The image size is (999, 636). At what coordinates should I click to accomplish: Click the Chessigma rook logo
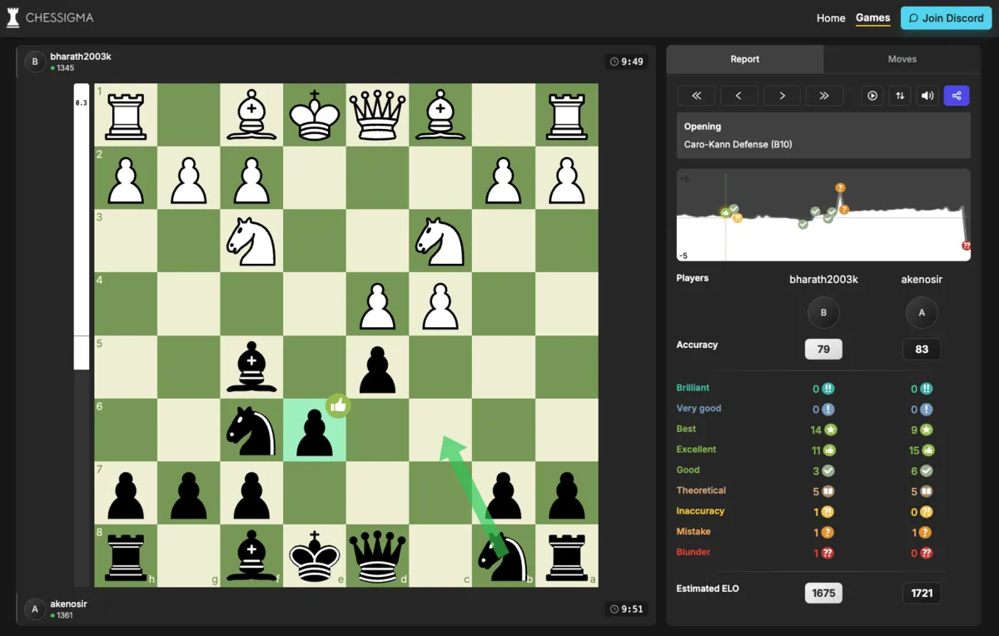tap(13, 17)
